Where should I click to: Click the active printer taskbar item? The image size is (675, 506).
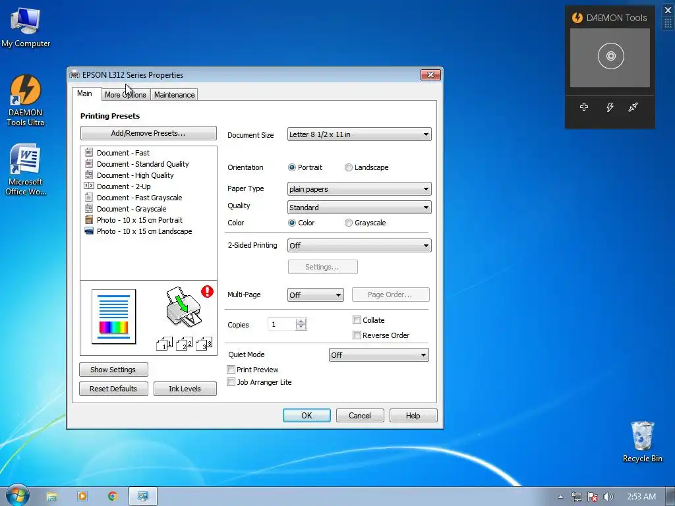click(x=143, y=496)
